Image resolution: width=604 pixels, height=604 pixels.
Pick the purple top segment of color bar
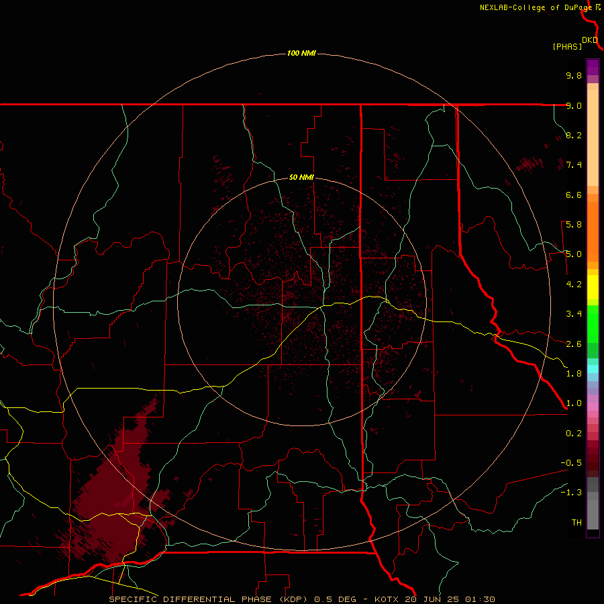tap(593, 67)
